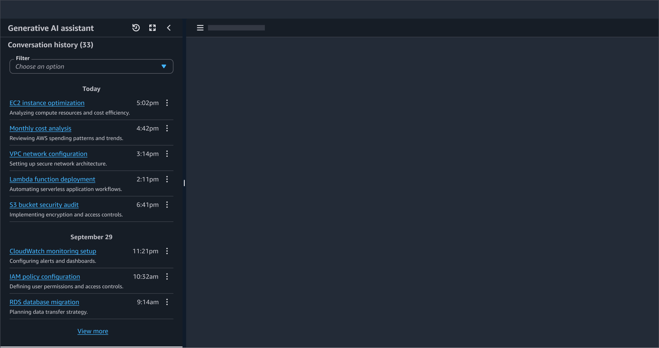Click View more to load conversations

tap(93, 331)
